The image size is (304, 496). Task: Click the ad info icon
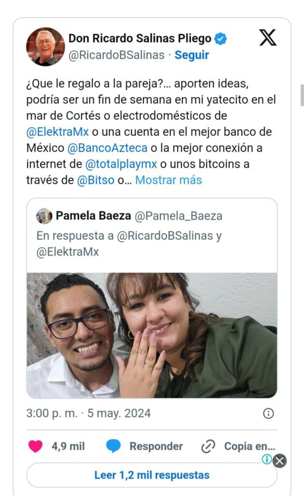267,459
